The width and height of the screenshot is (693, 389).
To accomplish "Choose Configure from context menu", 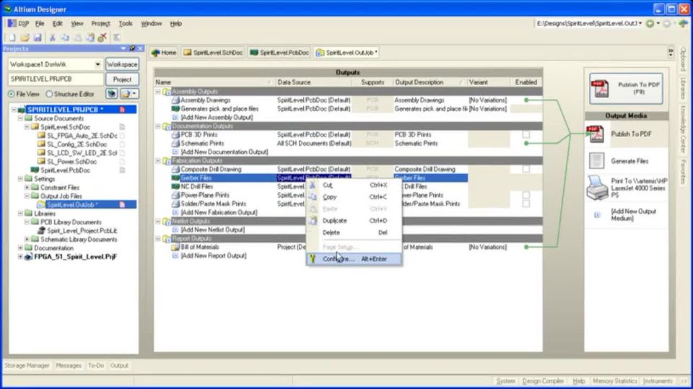I will pyautogui.click(x=354, y=259).
